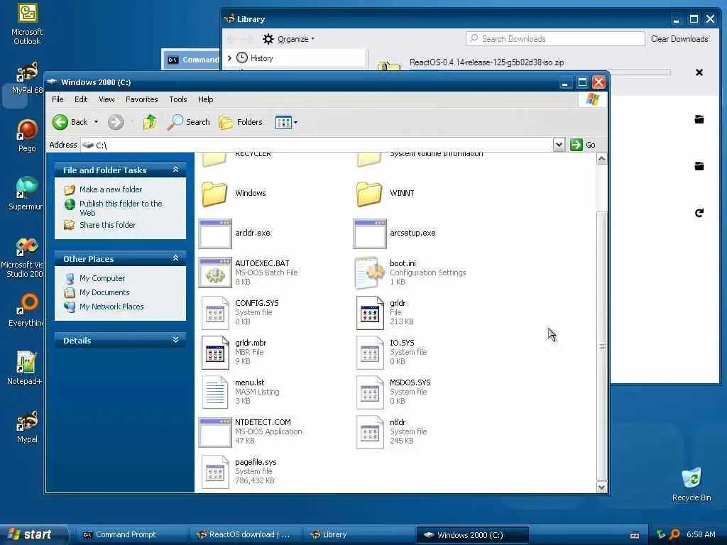Select the arcsetup.exe file icon
This screenshot has width=727, height=545.
pos(369,233)
